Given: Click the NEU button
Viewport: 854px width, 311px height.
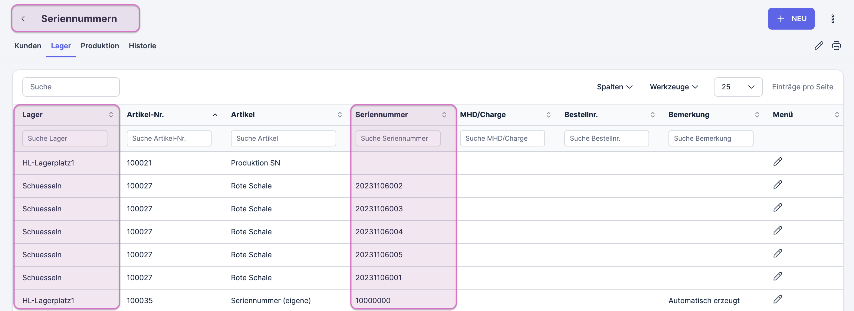Looking at the screenshot, I should pyautogui.click(x=791, y=19).
